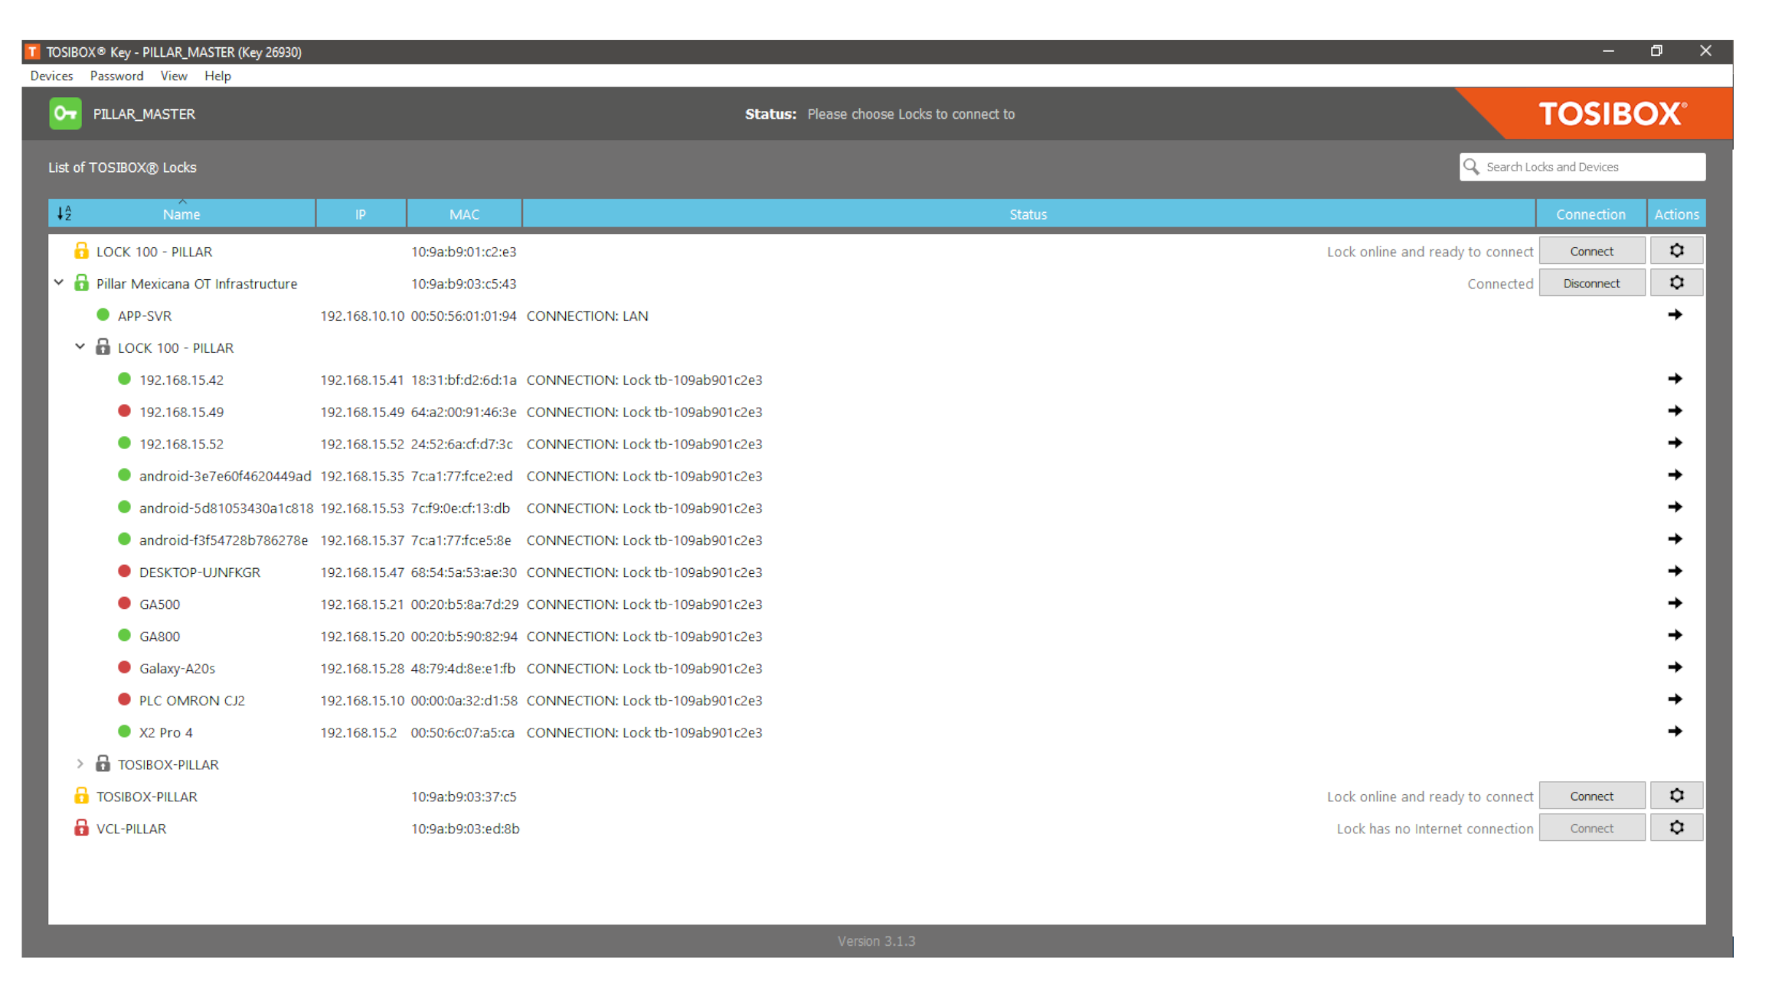Image resolution: width=1772 pixels, height=994 pixels.
Task: Click the sort A-Z icon in table header
Action: point(64,213)
